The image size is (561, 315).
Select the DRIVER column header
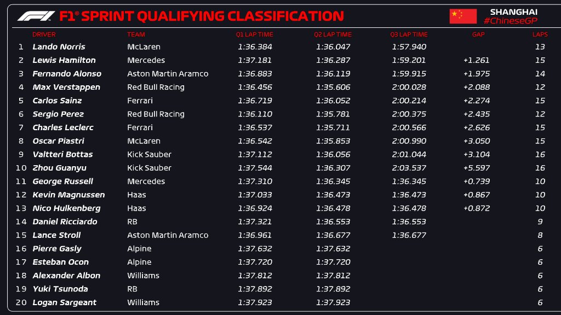[x=44, y=34]
